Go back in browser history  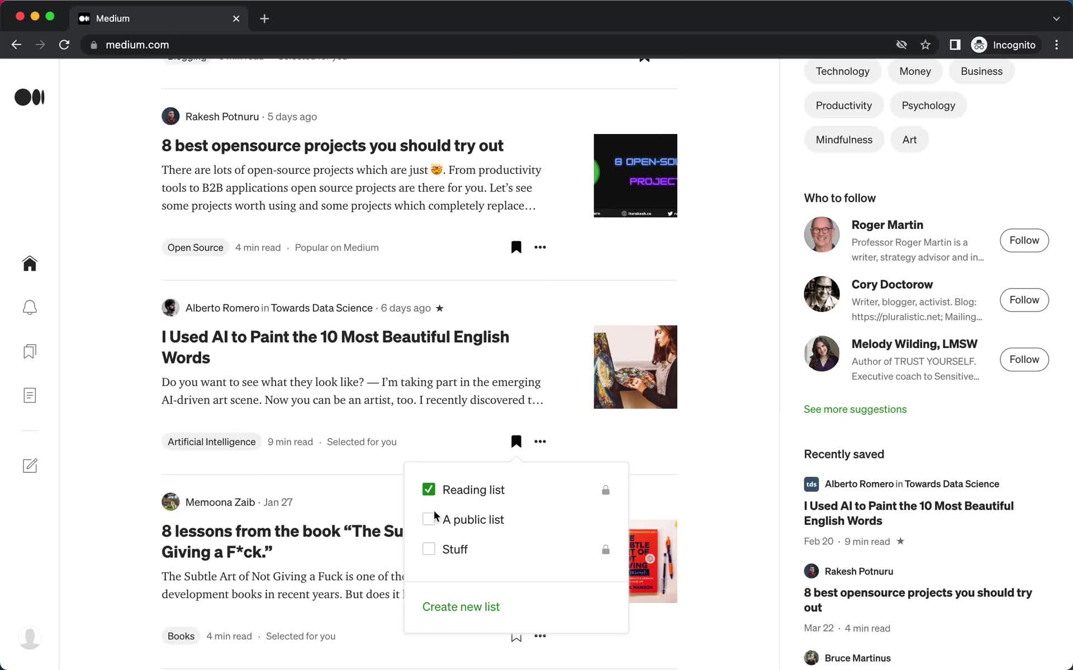(x=16, y=45)
